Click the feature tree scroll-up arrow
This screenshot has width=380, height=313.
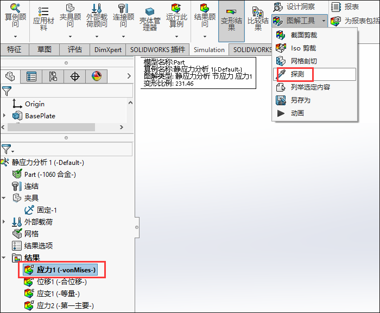click(130, 103)
